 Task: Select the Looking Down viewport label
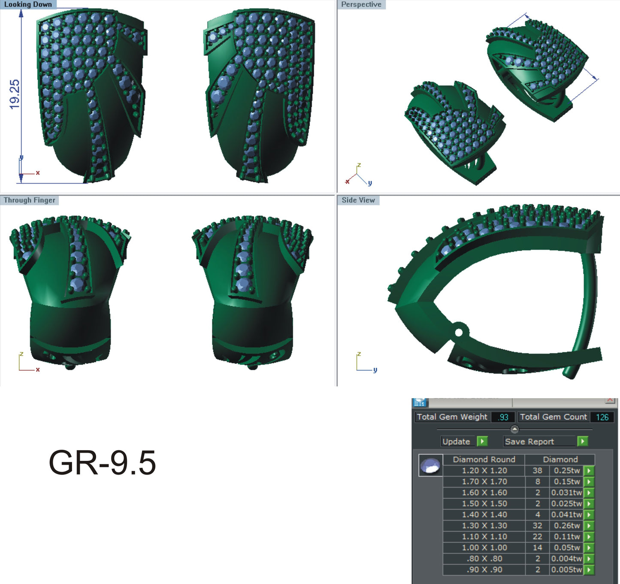point(28,4)
